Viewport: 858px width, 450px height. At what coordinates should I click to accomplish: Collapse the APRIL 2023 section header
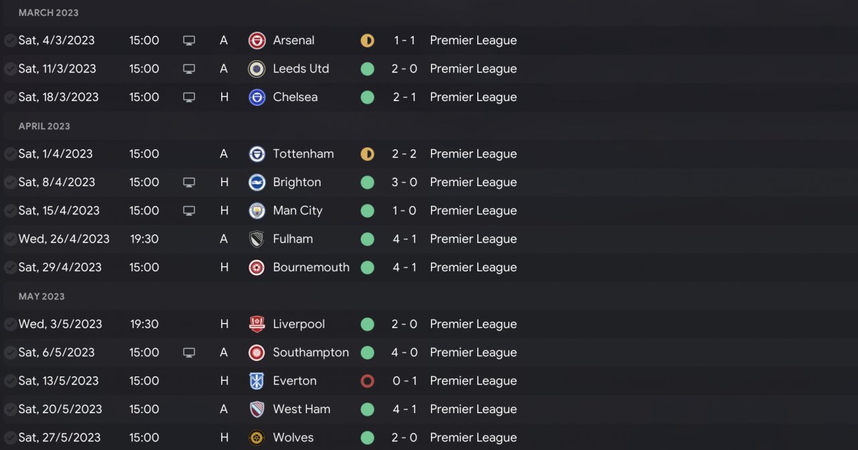click(x=44, y=126)
